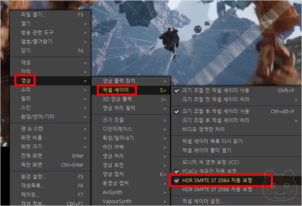Screen dimensions: 302x206
Task: Open 재생 정보... from the menu
Action: click(50, 203)
